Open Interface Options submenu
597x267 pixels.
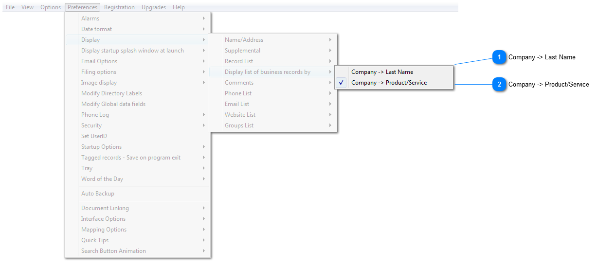138,219
